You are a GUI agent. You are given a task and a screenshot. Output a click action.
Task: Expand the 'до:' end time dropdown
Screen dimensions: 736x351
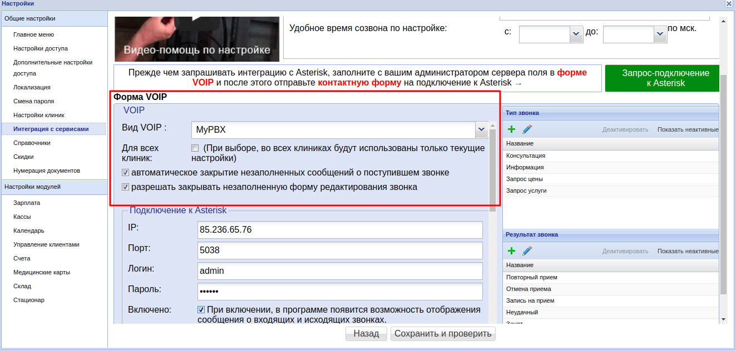click(660, 34)
